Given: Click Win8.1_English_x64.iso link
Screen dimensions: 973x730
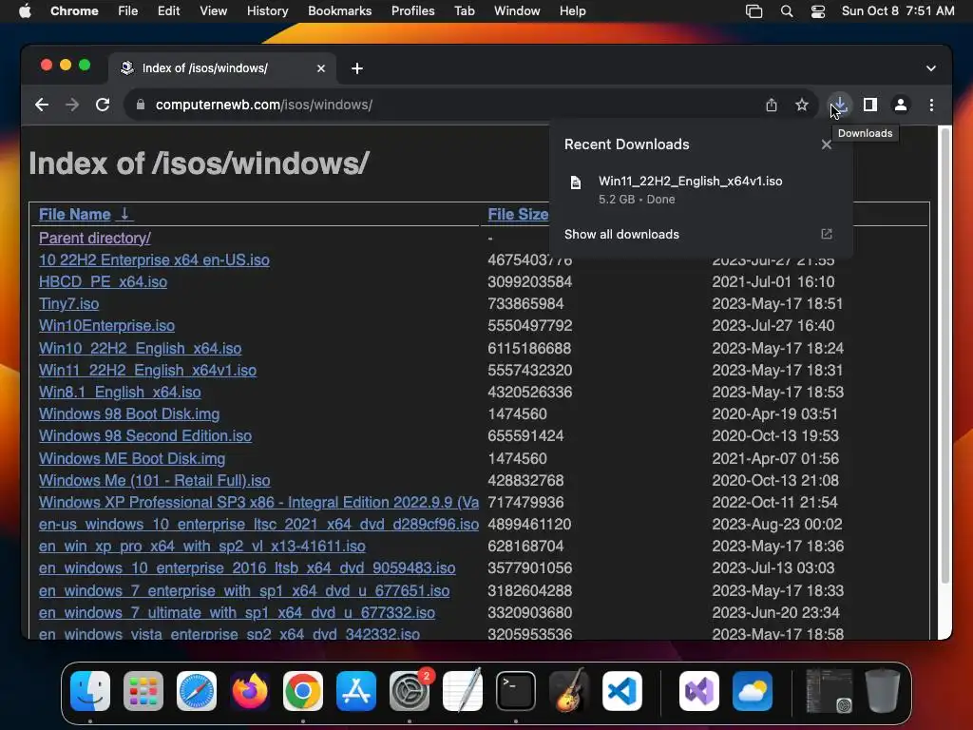Looking at the screenshot, I should tap(120, 393).
